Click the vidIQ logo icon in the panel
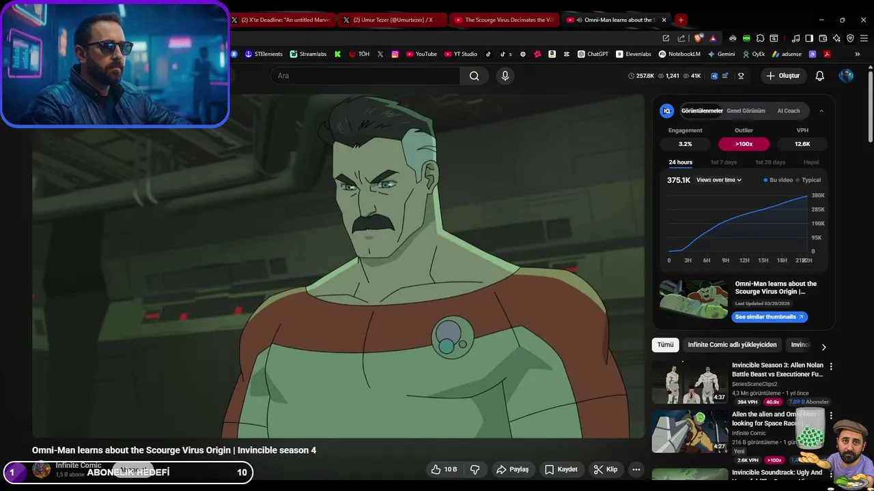This screenshot has width=874, height=491. 667,110
